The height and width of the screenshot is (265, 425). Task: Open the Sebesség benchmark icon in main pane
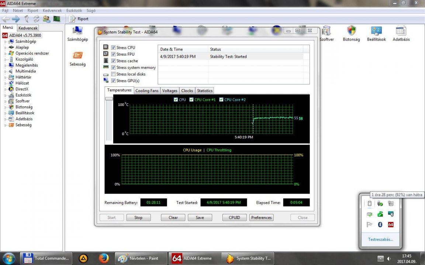pos(77,59)
